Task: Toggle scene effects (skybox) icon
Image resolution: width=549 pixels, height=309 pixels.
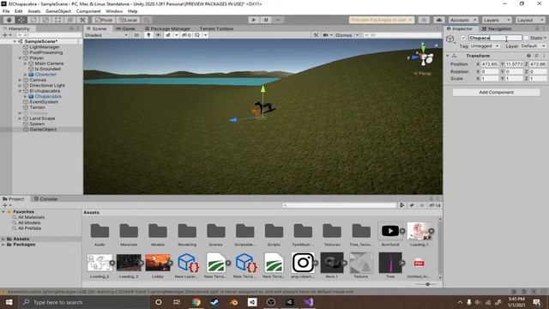Action: click(x=168, y=35)
